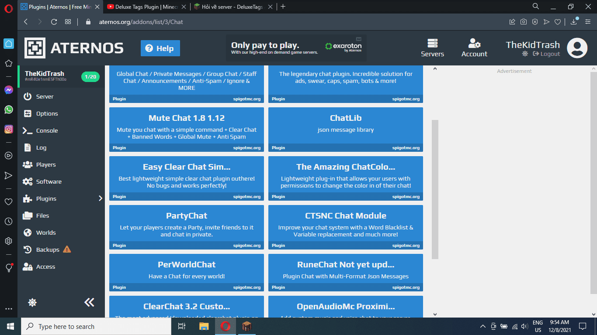Open File Explorer from the taskbar
The height and width of the screenshot is (335, 597).
click(x=204, y=326)
